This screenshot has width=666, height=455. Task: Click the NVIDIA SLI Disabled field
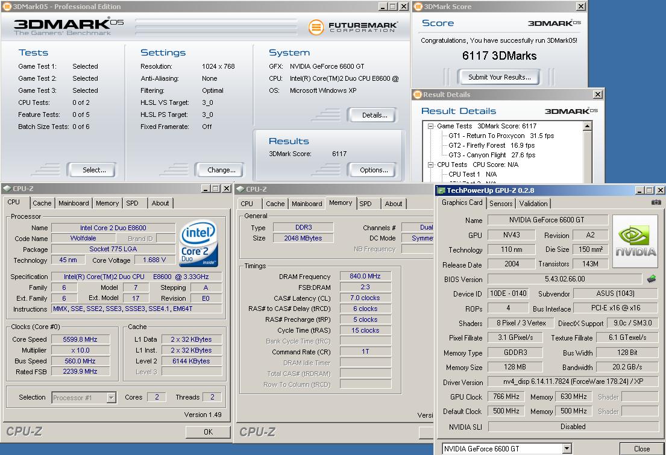[573, 427]
